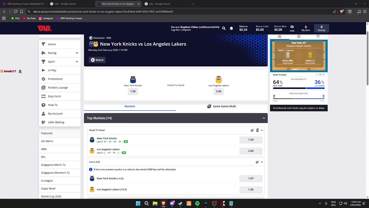
Task: Pick Los Angeles Lakers (+4.5) at 1.95
Action: point(251,190)
